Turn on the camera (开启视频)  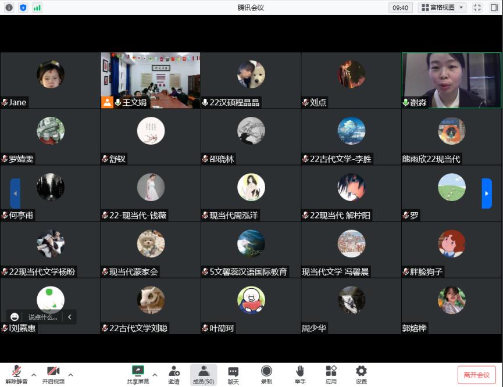click(53, 374)
